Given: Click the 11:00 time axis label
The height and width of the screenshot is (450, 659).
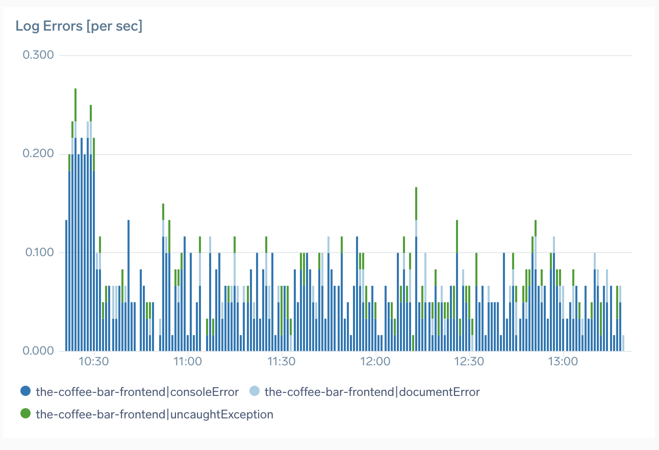Looking at the screenshot, I should [188, 362].
